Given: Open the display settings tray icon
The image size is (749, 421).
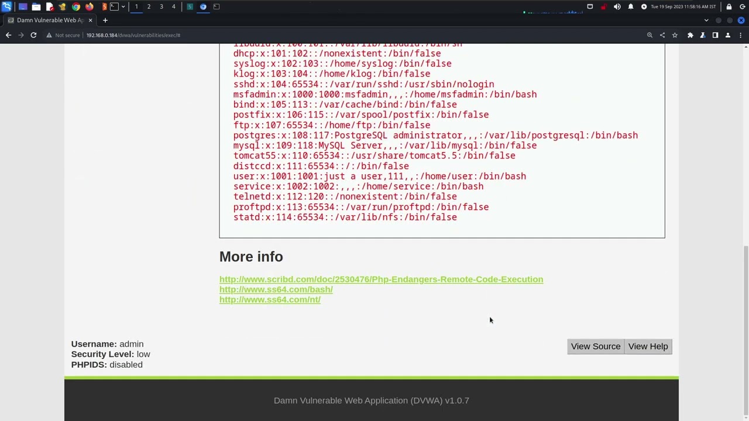Looking at the screenshot, I should (x=590, y=6).
